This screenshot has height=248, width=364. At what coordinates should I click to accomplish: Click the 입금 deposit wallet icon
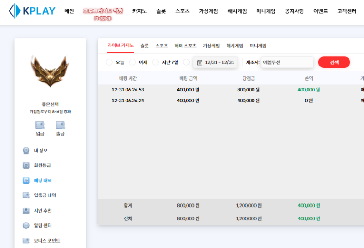pos(40,125)
